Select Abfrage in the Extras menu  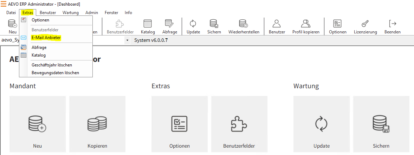56,47
